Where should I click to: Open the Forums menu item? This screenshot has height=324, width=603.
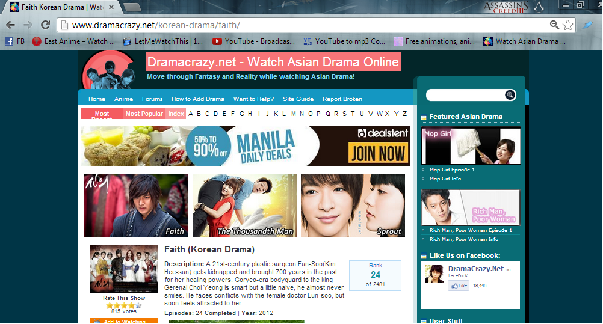point(152,99)
